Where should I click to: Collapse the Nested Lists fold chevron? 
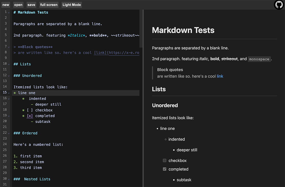[x=8, y=179]
